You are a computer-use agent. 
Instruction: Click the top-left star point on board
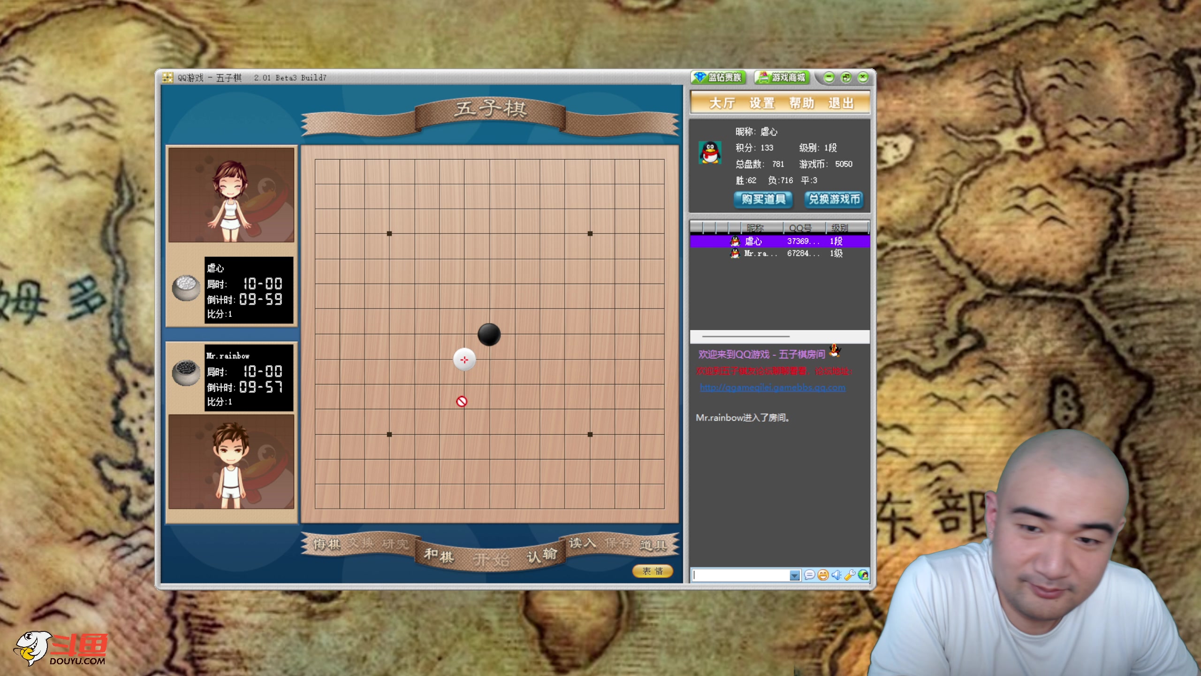pyautogui.click(x=389, y=233)
